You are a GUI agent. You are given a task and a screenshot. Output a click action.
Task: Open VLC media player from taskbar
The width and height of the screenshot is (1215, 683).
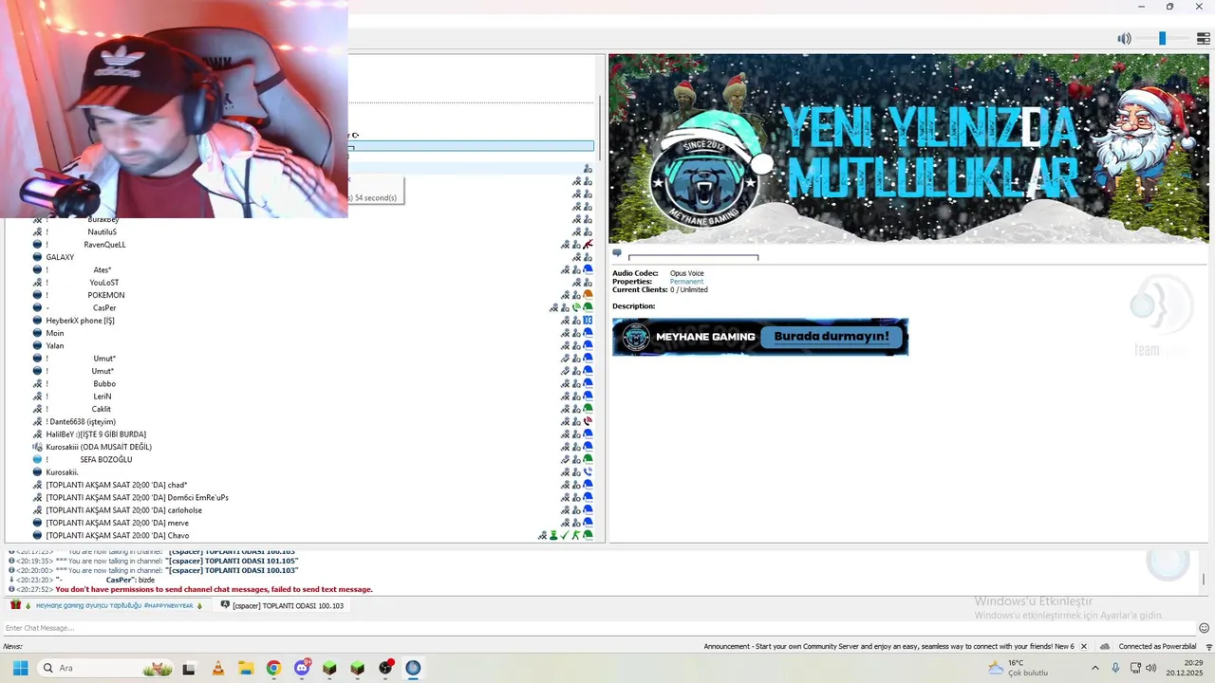click(217, 668)
